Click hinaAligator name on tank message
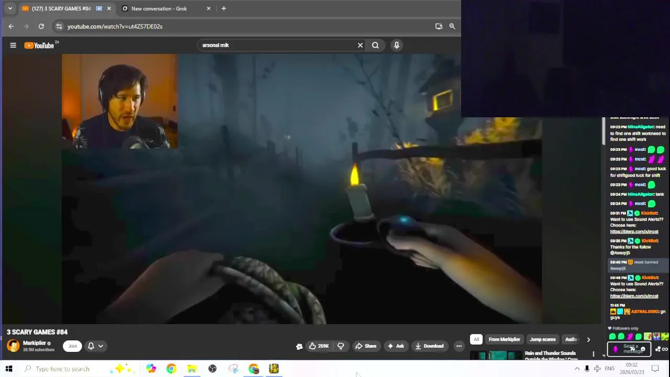 641,194
